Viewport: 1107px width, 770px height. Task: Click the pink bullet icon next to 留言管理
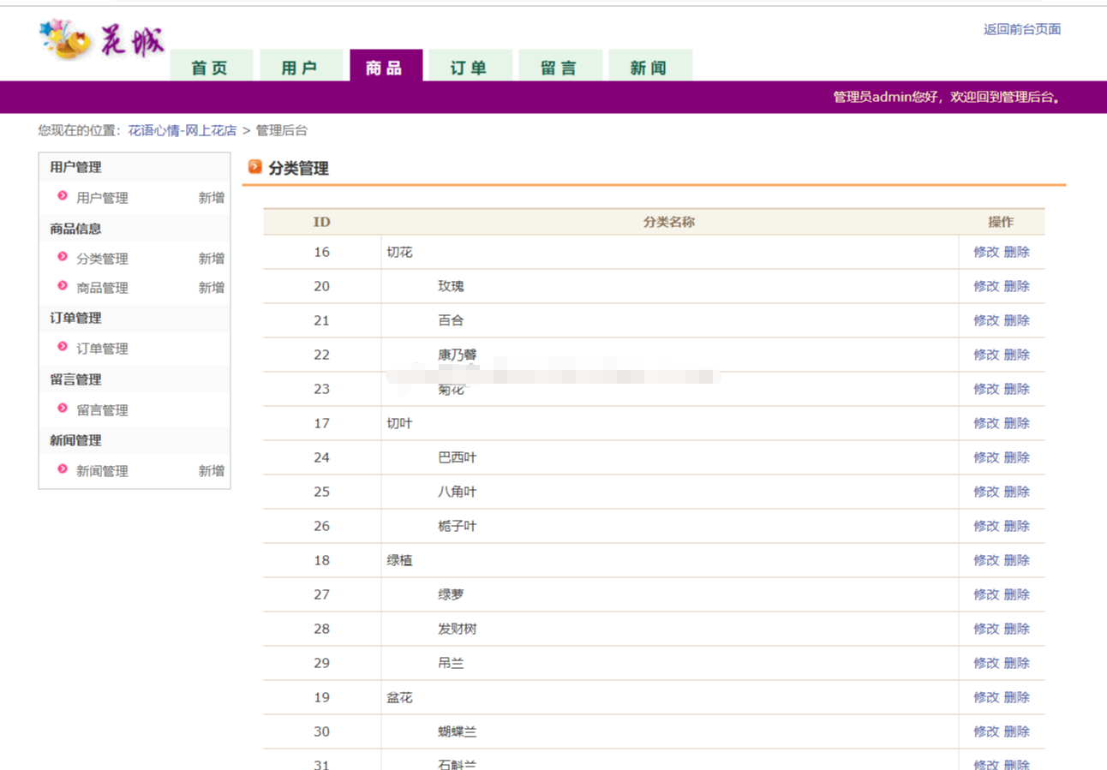click(x=63, y=409)
